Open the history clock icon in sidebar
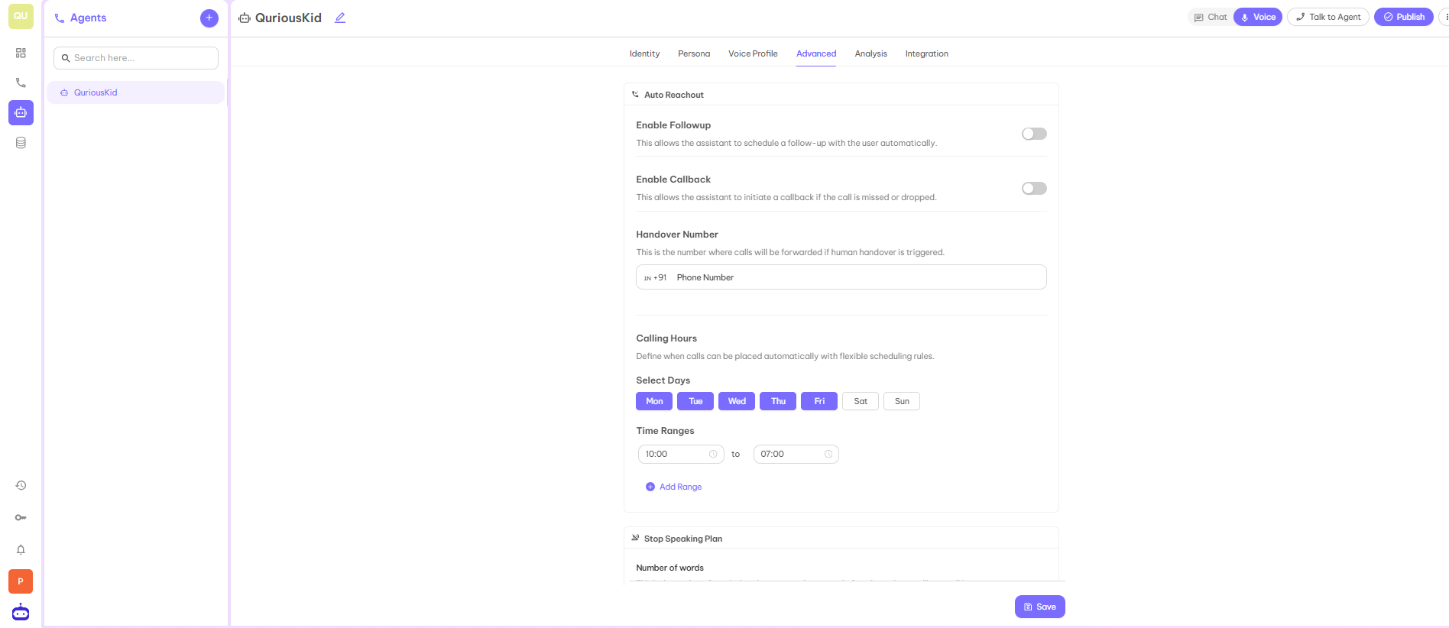The width and height of the screenshot is (1449, 628). [21, 485]
